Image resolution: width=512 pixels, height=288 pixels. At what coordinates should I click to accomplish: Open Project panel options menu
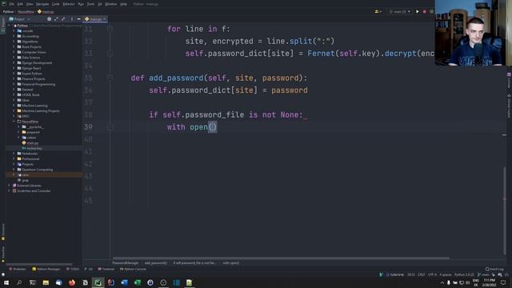click(72, 19)
